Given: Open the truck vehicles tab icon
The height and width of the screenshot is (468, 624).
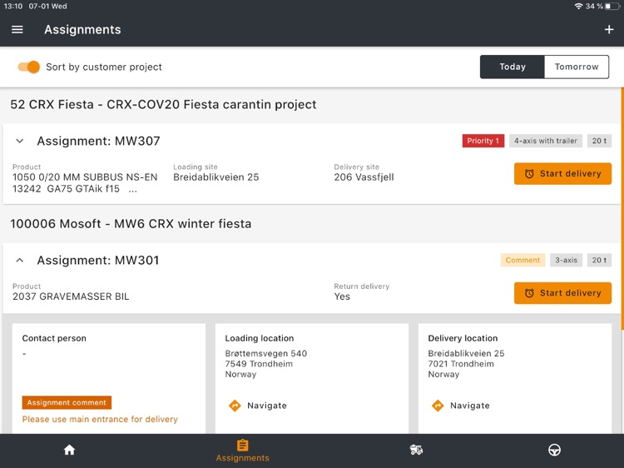Looking at the screenshot, I should pyautogui.click(x=416, y=450).
